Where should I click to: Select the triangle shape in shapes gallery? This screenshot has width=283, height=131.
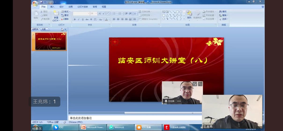167,15
